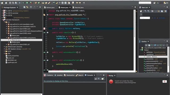This screenshot has width=170, height=95.
Task: Switch to the Git perspective
Action: click(x=166, y=3)
